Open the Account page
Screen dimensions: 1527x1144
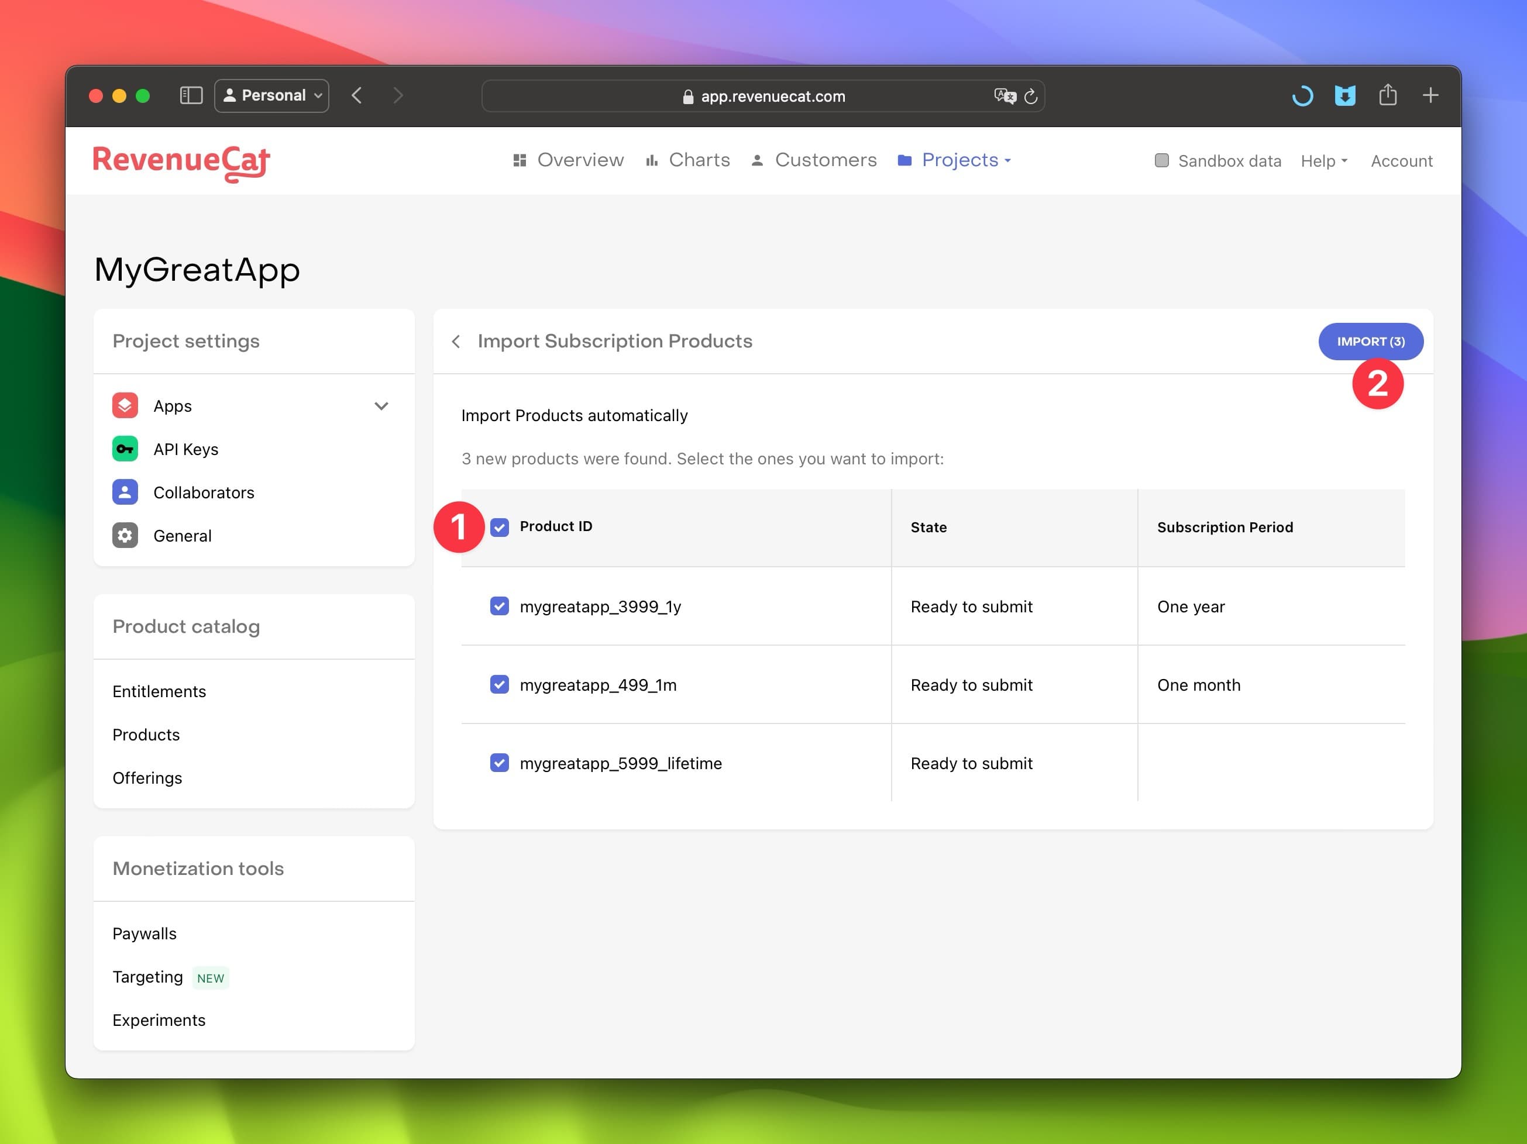[1401, 161]
